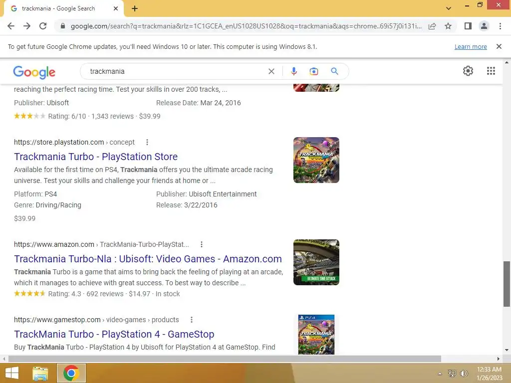
Task: Open more options for store.playstation.com result
Action: coord(147,142)
